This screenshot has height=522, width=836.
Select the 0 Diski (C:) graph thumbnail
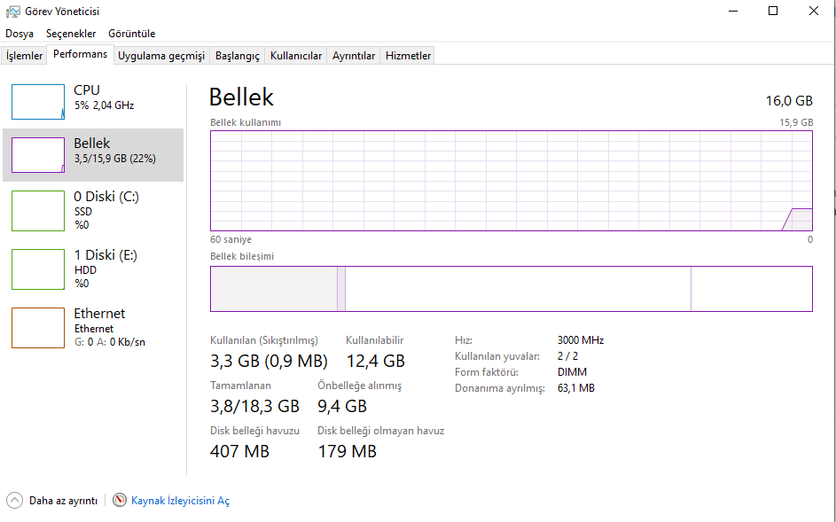click(x=38, y=212)
